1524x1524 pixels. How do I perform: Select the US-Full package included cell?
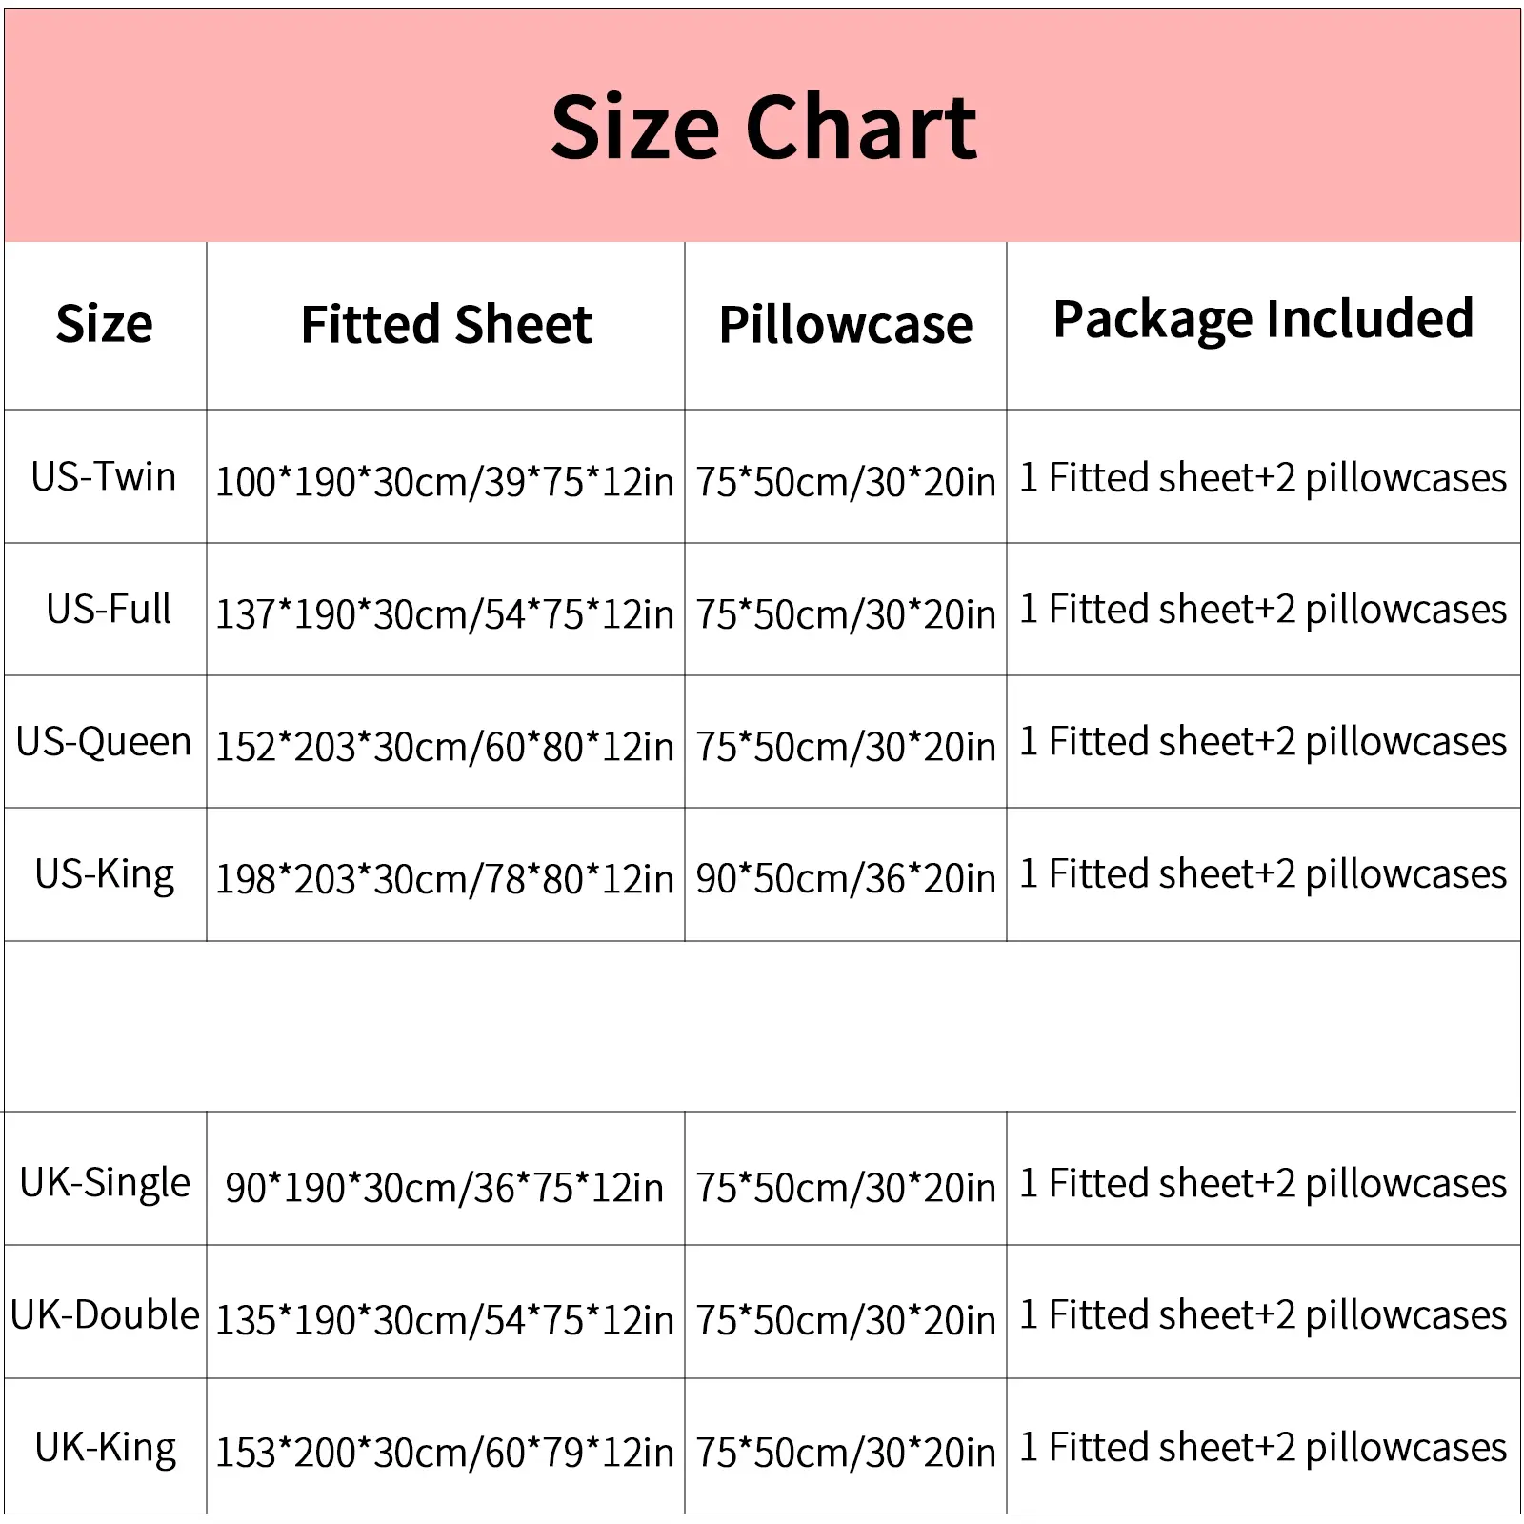point(1263,610)
